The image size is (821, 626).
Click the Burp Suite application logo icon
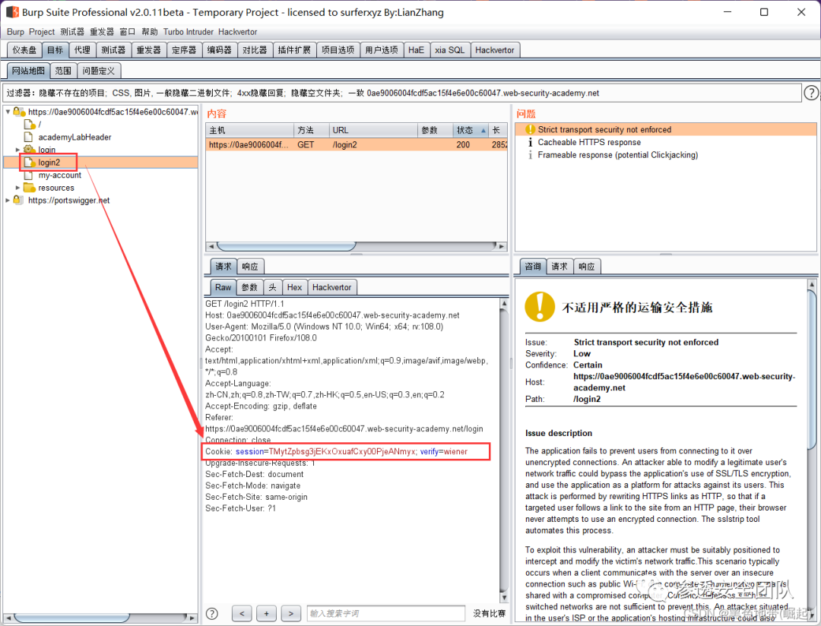click(12, 11)
